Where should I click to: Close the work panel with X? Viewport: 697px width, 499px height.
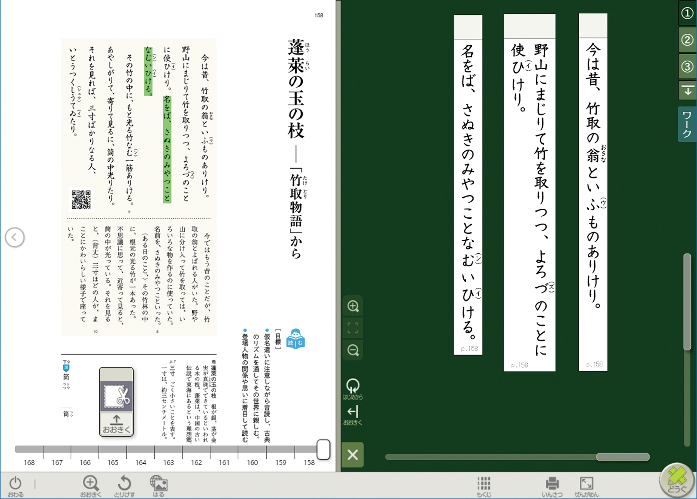click(353, 455)
